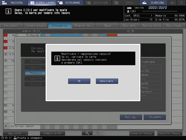Viewport: 186px width, 140px height.
Task: Click the orange segment in schedule bar
Action: pos(112,35)
